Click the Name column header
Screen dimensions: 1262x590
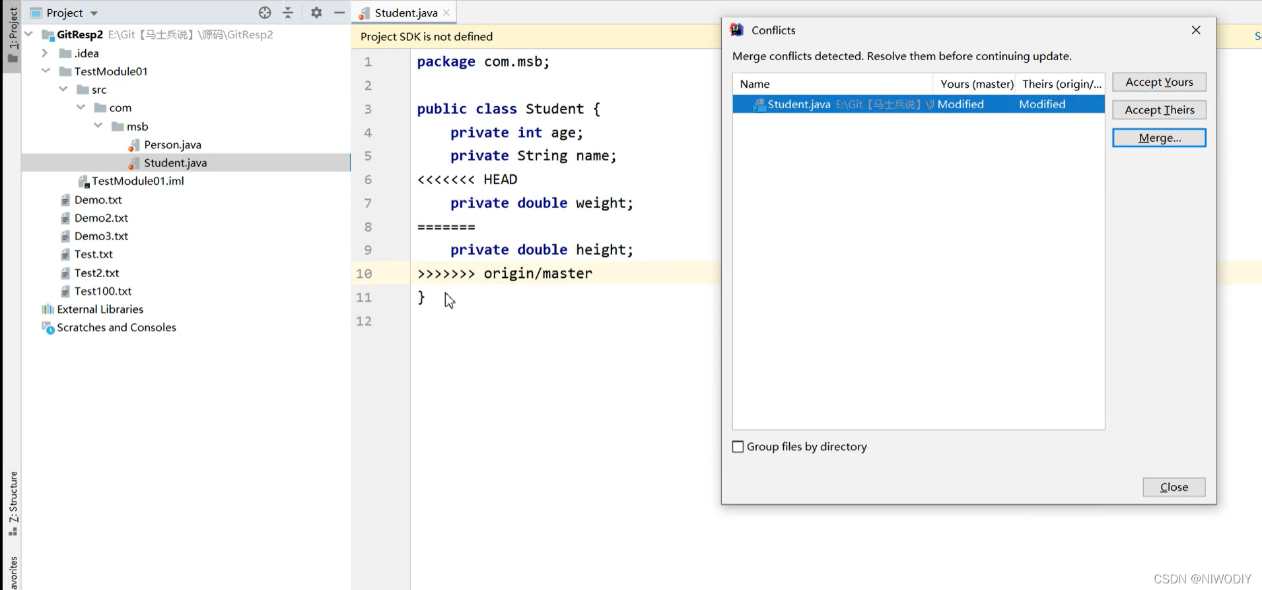pyautogui.click(x=832, y=84)
